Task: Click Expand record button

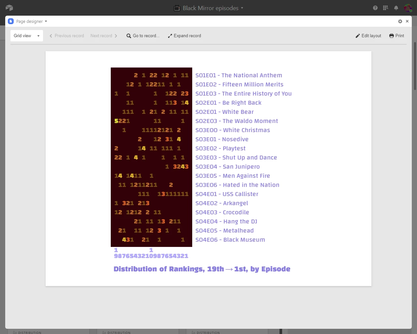Action: pyautogui.click(x=184, y=36)
